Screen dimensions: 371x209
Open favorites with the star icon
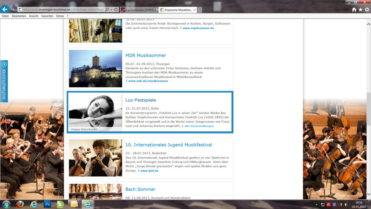360,10
